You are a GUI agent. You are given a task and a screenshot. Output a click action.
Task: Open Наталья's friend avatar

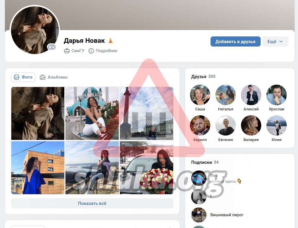[225, 95]
